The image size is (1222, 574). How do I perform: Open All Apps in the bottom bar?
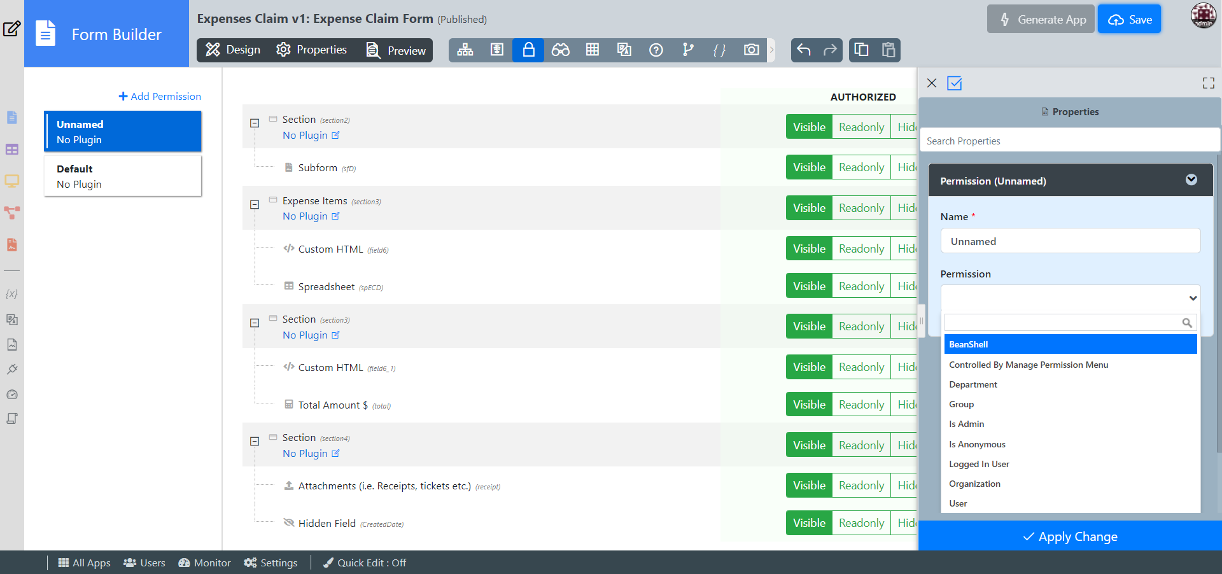pyautogui.click(x=84, y=563)
